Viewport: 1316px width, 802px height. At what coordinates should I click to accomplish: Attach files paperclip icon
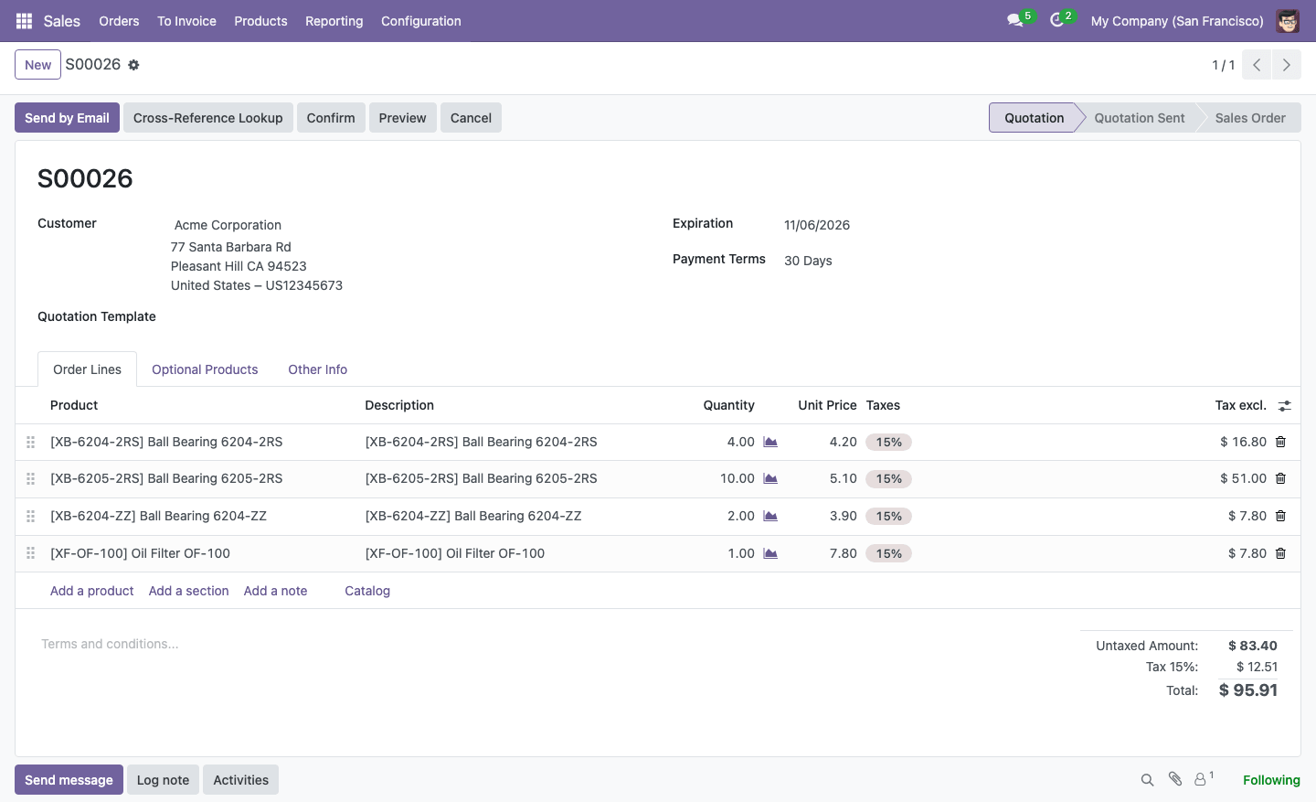tap(1175, 779)
